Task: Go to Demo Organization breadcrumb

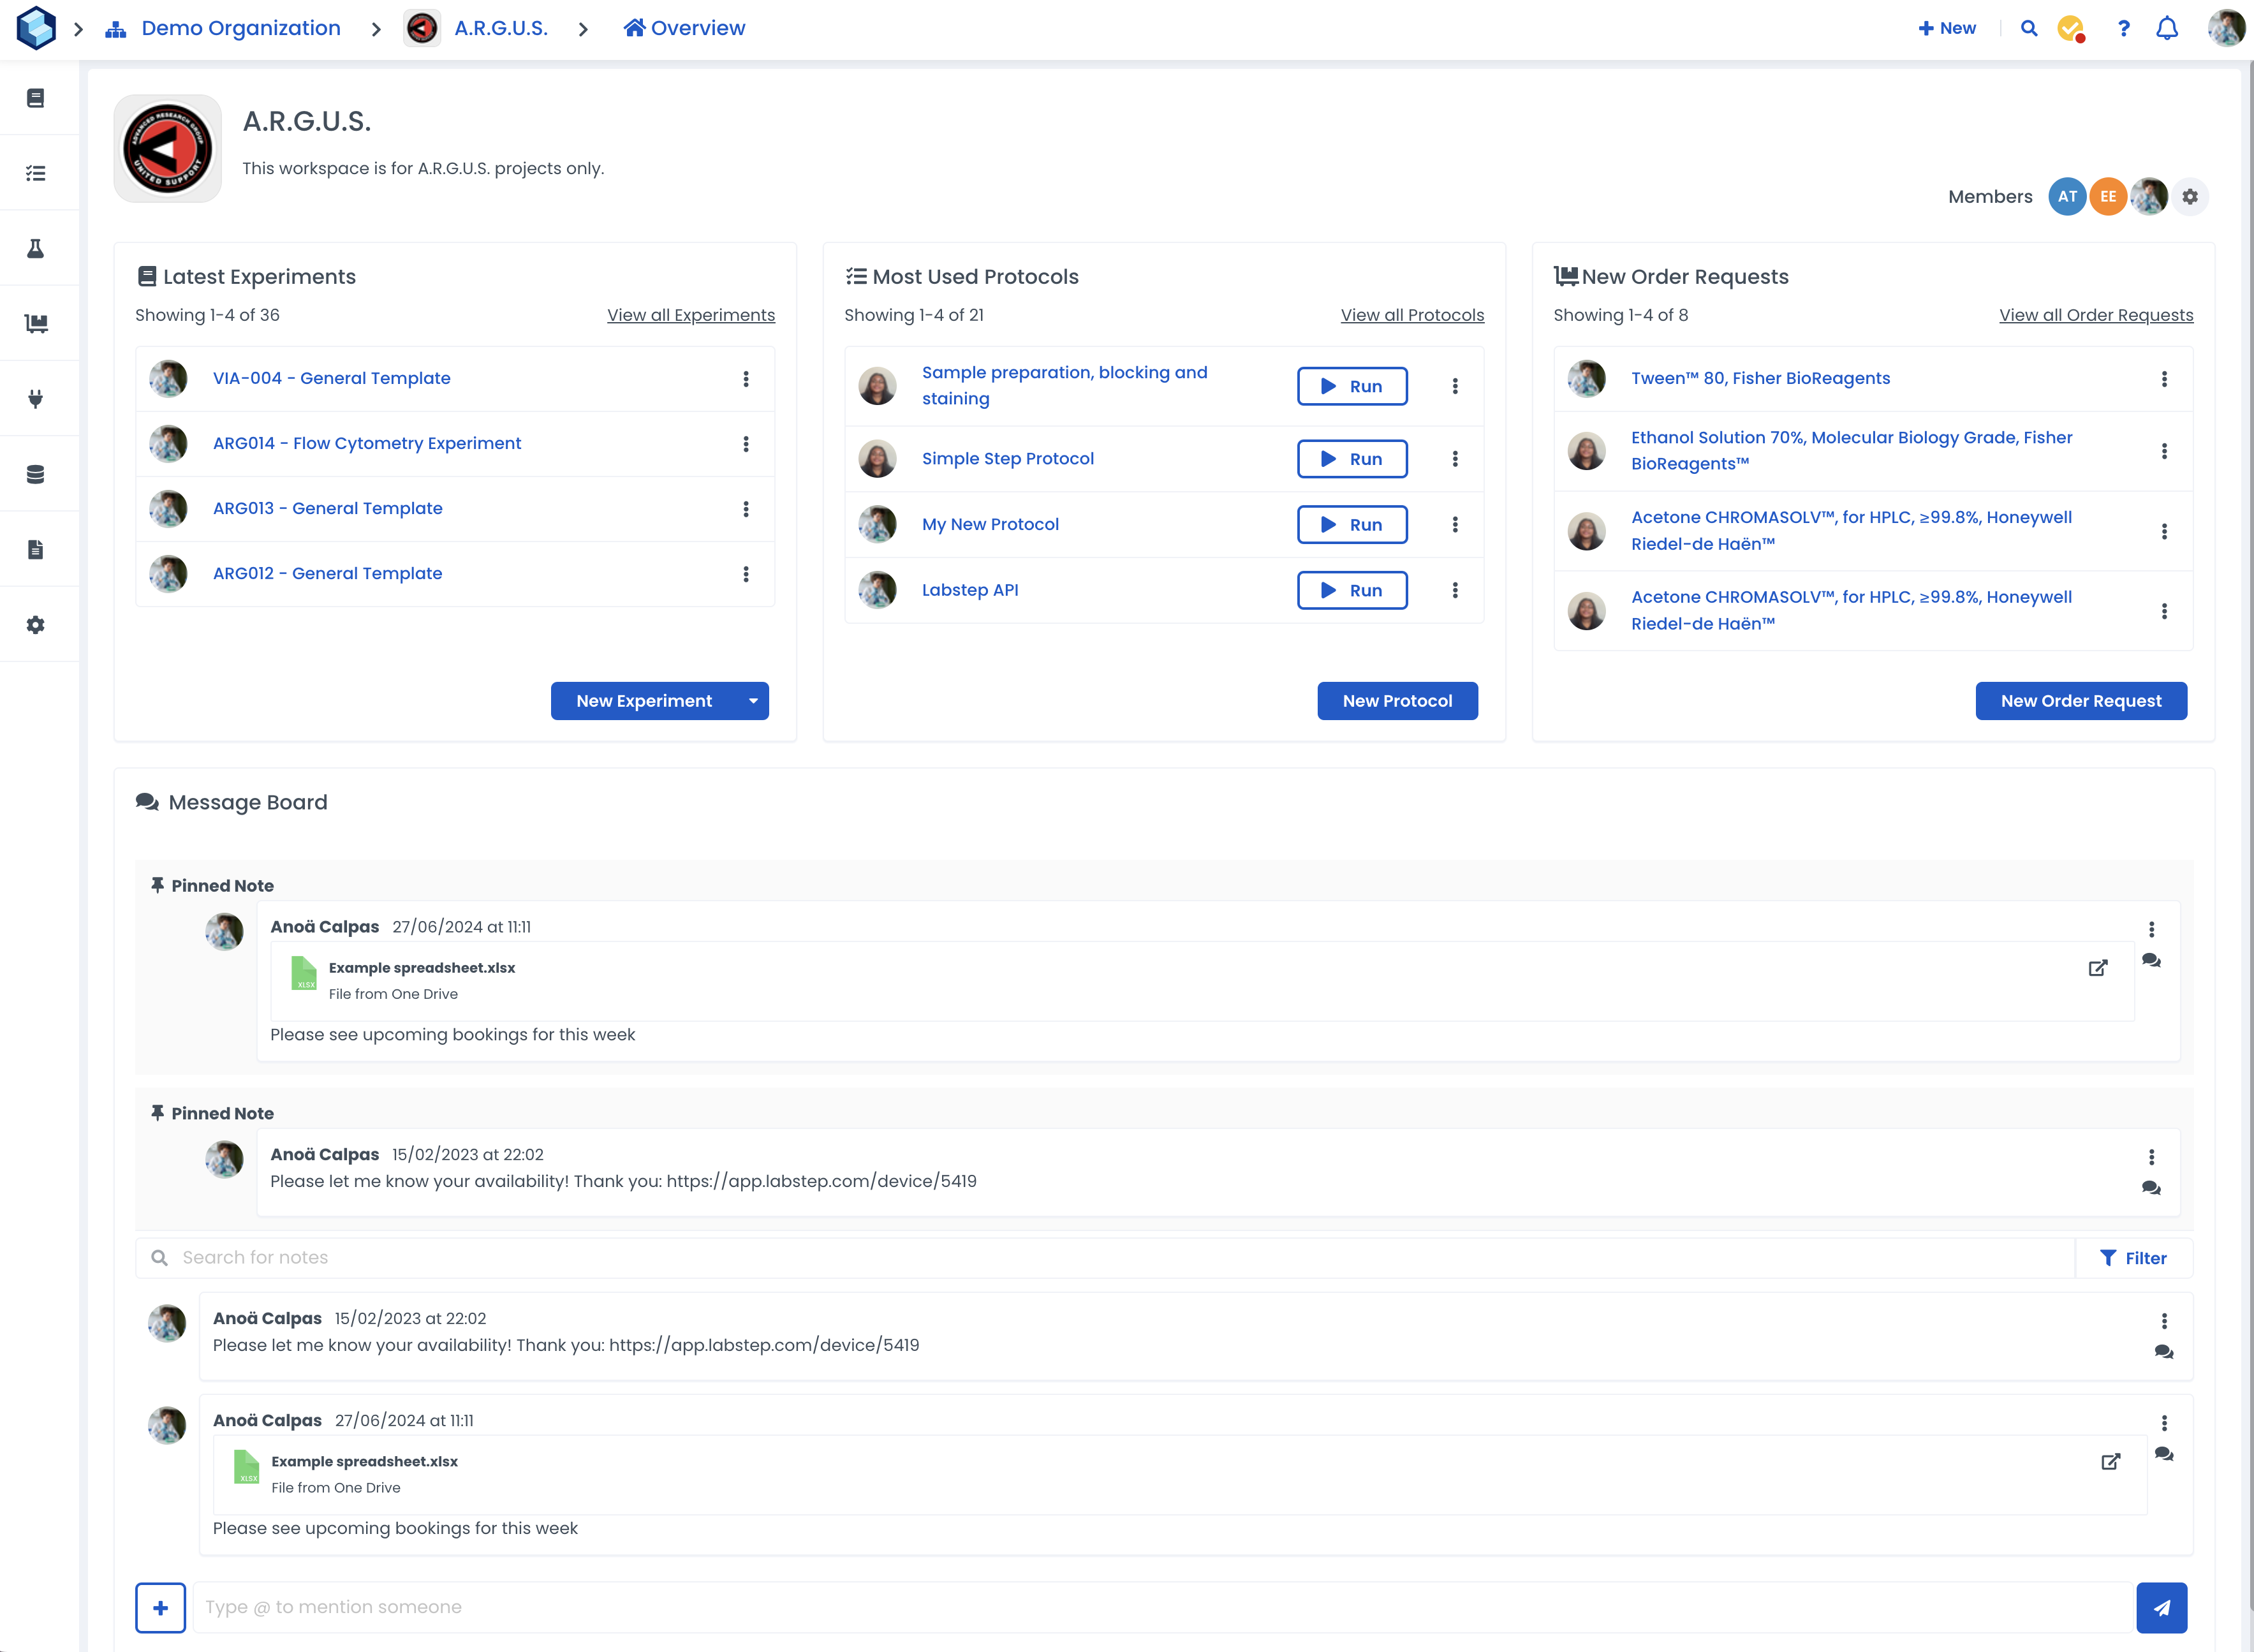Action: point(240,28)
